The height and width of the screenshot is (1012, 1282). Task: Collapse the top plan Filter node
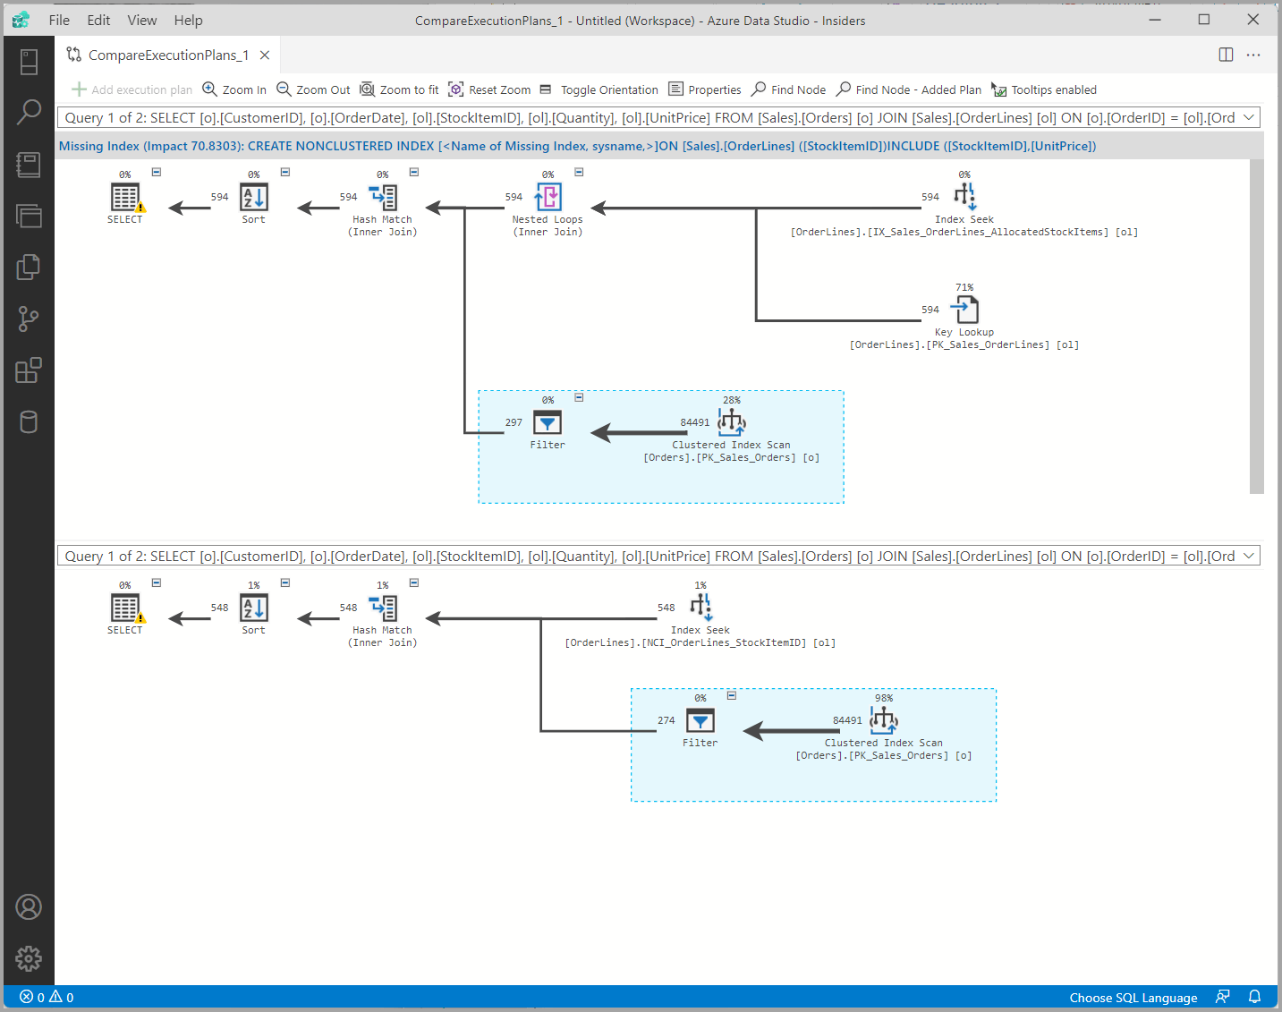579,397
